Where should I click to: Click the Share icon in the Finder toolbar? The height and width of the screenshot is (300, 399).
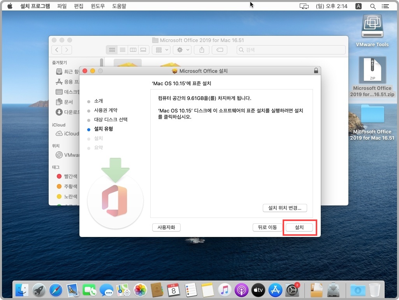pyautogui.click(x=202, y=50)
